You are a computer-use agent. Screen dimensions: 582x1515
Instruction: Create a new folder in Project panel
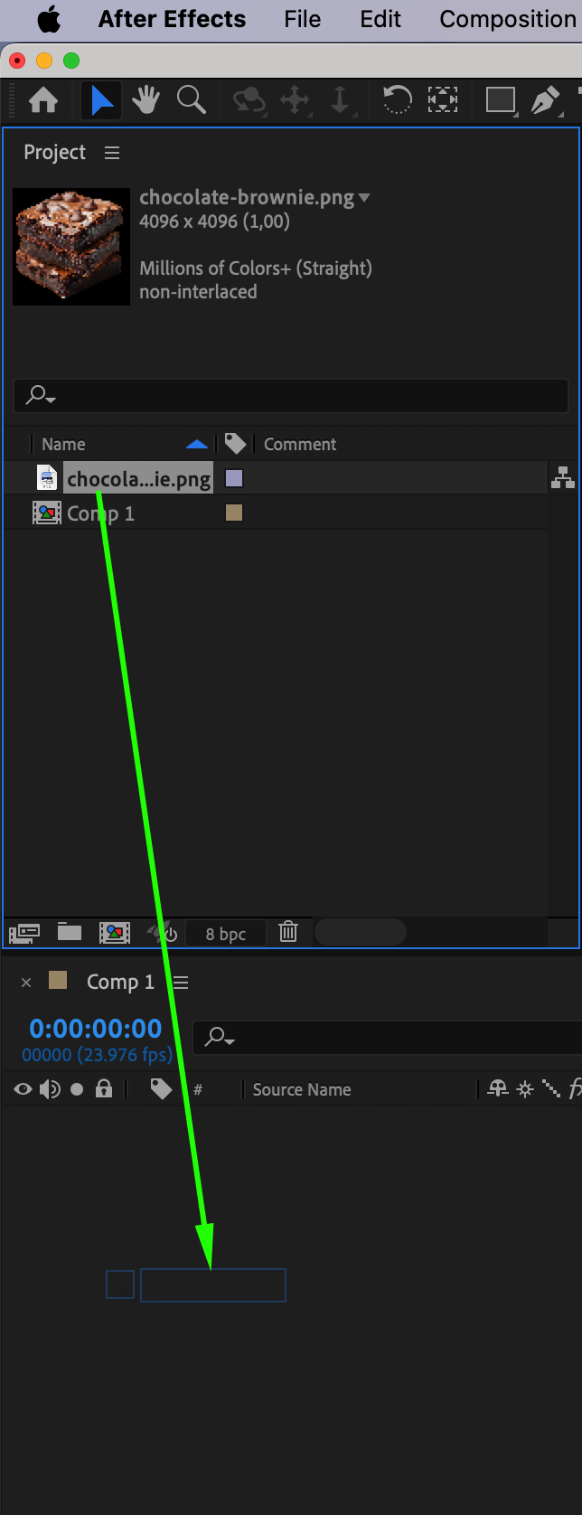(x=70, y=932)
